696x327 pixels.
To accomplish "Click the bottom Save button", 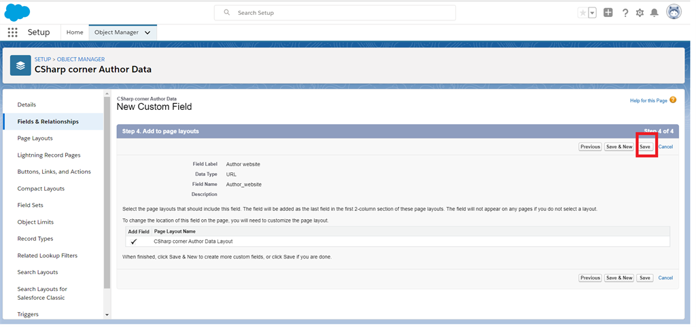I will click(x=645, y=278).
